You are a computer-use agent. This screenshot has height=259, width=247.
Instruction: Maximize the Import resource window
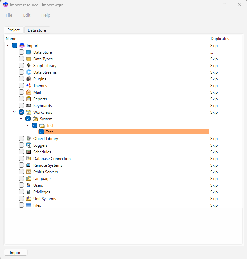pos(224,5)
